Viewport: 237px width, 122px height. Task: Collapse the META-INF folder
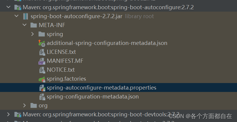[x=24, y=25]
